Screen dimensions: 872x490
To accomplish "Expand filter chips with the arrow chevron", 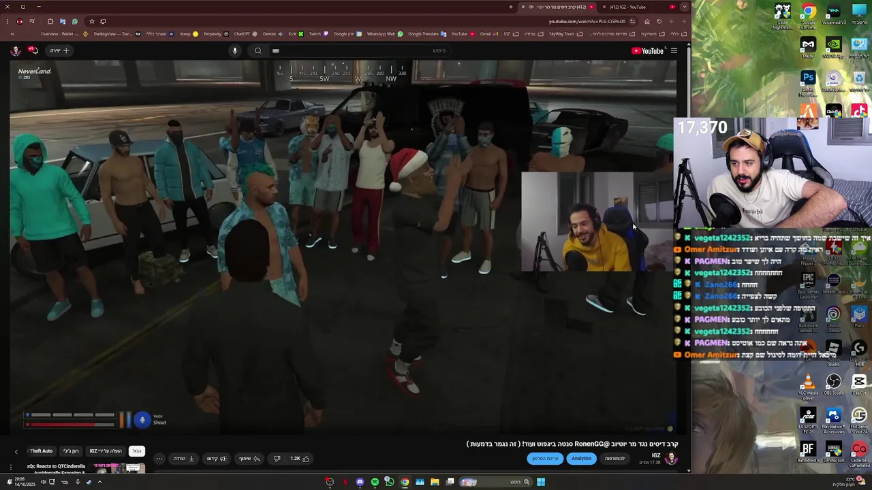I will (16, 451).
